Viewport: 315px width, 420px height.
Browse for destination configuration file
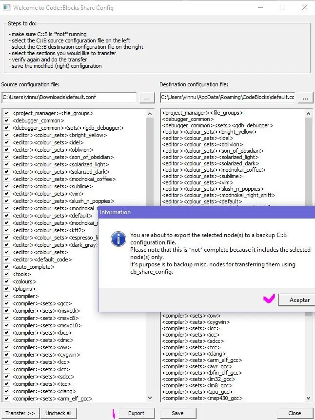(x=305, y=98)
